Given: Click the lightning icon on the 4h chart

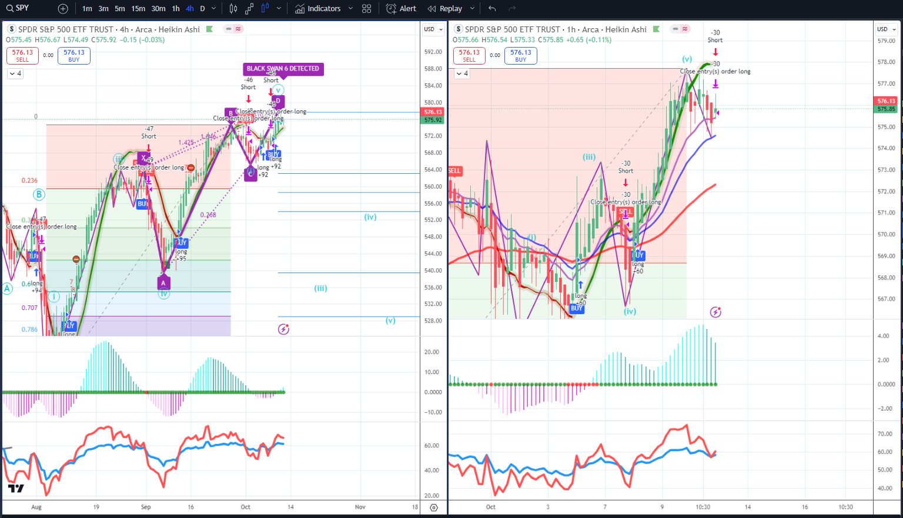Looking at the screenshot, I should (x=283, y=329).
